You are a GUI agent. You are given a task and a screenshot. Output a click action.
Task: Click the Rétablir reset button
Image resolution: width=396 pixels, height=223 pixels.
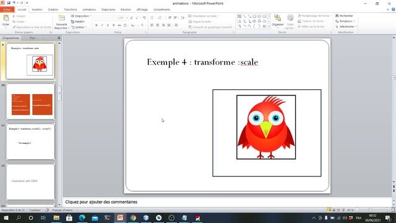pos(78,22)
